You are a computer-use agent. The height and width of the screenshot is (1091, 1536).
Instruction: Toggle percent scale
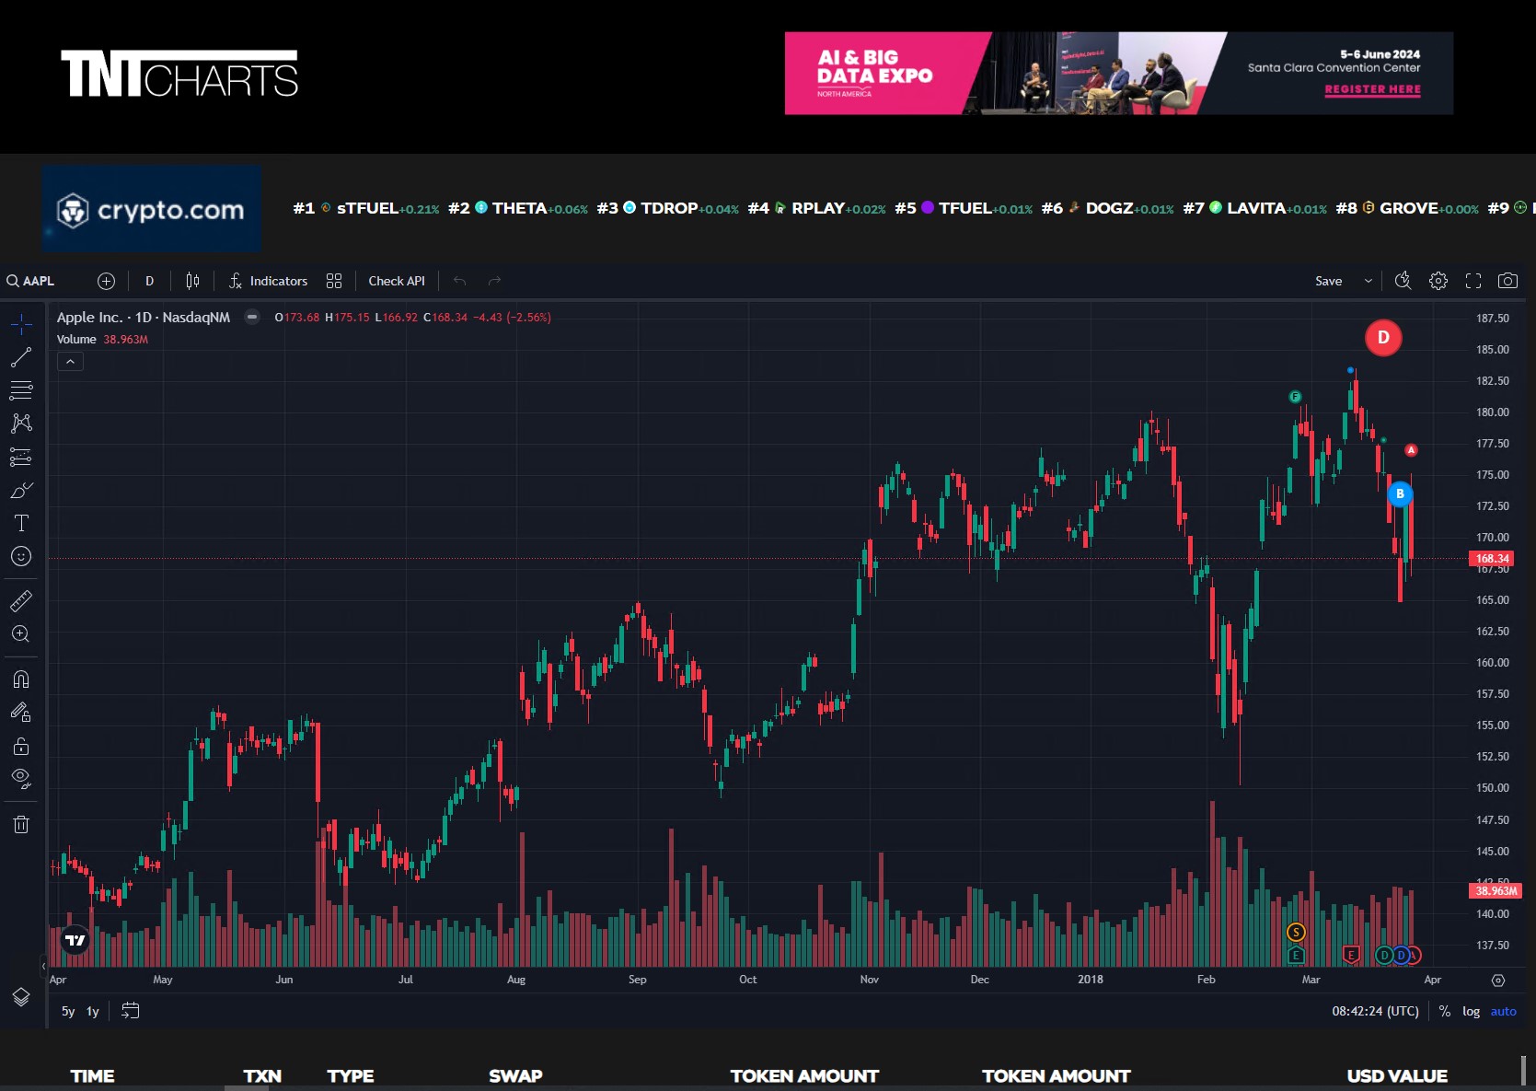coord(1445,1011)
